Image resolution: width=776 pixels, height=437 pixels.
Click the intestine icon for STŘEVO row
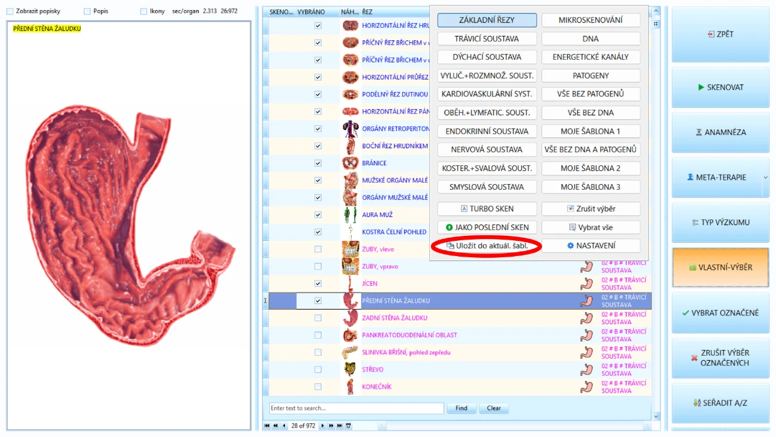tap(350, 370)
